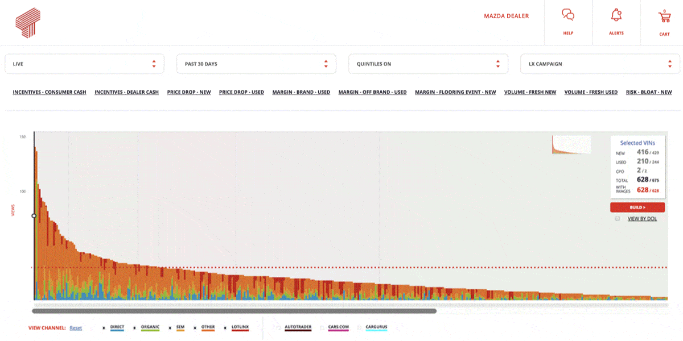Viewport: 683px width, 341px height.
Task: Click the SEM channel label
Action: 180,327
